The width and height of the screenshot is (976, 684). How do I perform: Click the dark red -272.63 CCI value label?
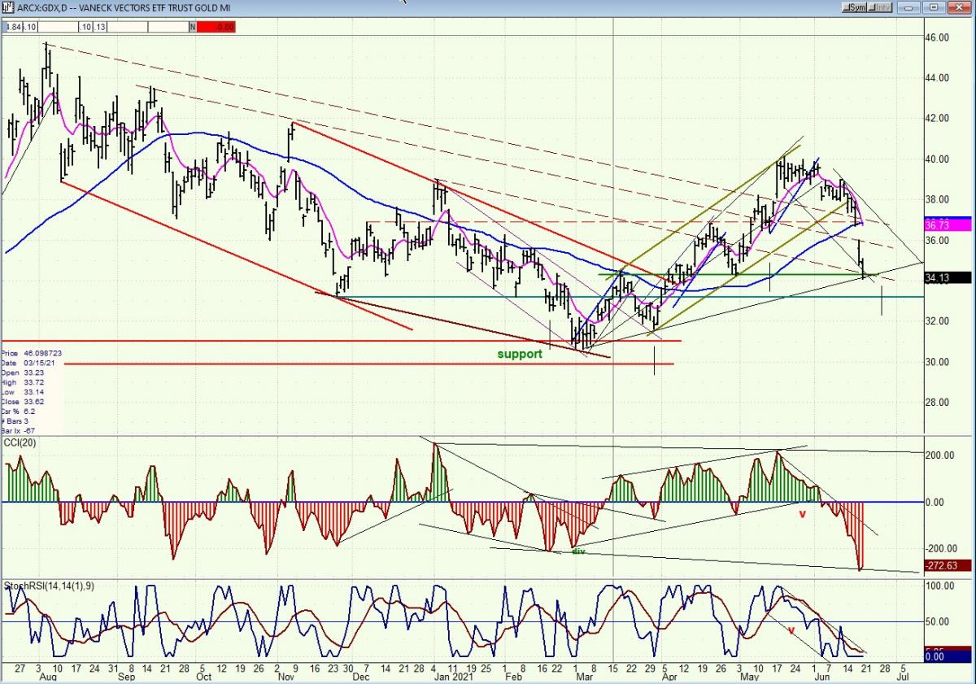point(942,565)
